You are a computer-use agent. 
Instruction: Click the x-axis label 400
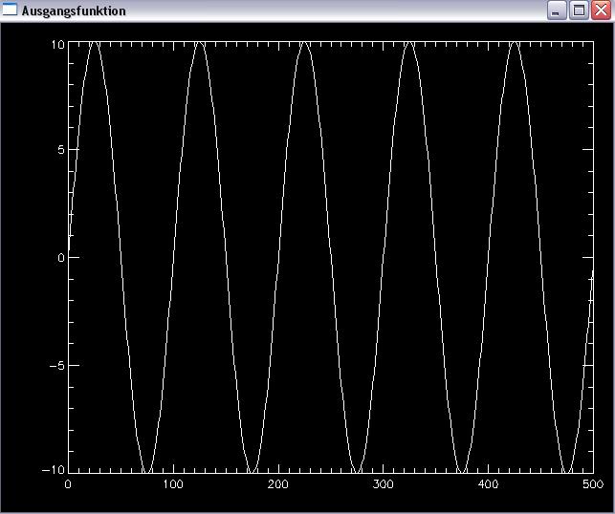pyautogui.click(x=488, y=484)
